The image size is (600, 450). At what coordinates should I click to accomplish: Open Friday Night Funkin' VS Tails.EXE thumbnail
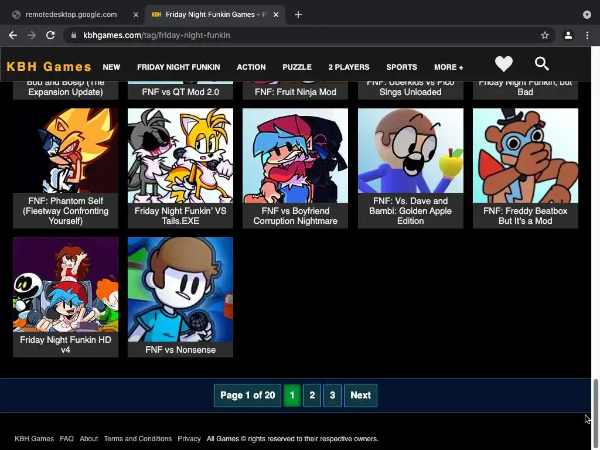pos(180,155)
